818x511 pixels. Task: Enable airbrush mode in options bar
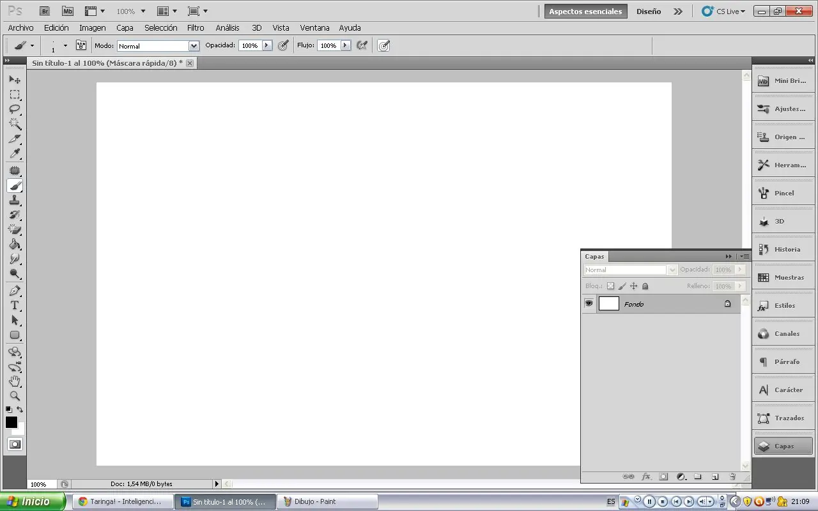[362, 45]
